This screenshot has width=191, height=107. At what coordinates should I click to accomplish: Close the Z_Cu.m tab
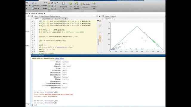point(62,19)
